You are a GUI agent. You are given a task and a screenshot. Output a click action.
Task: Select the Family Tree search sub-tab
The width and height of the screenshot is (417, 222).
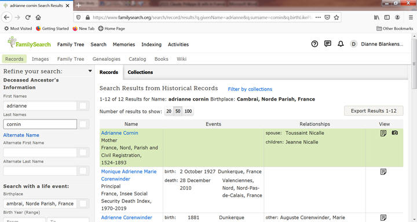pos(71,59)
